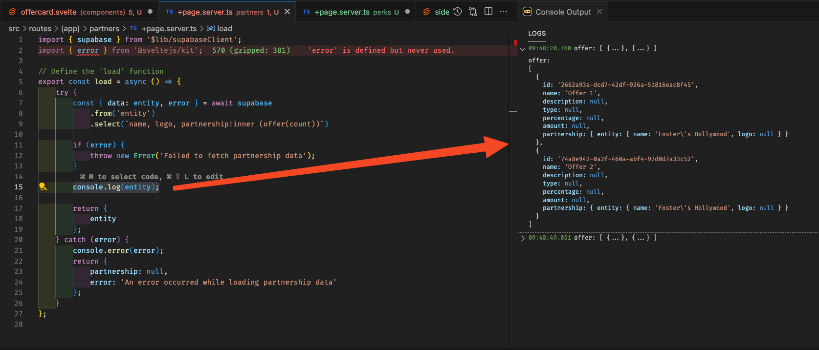Image resolution: width=819 pixels, height=350 pixels.
Task: Click line number 9 in the gutter
Action: [21, 124]
